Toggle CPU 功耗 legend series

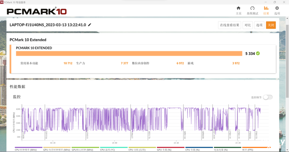coord(142,149)
